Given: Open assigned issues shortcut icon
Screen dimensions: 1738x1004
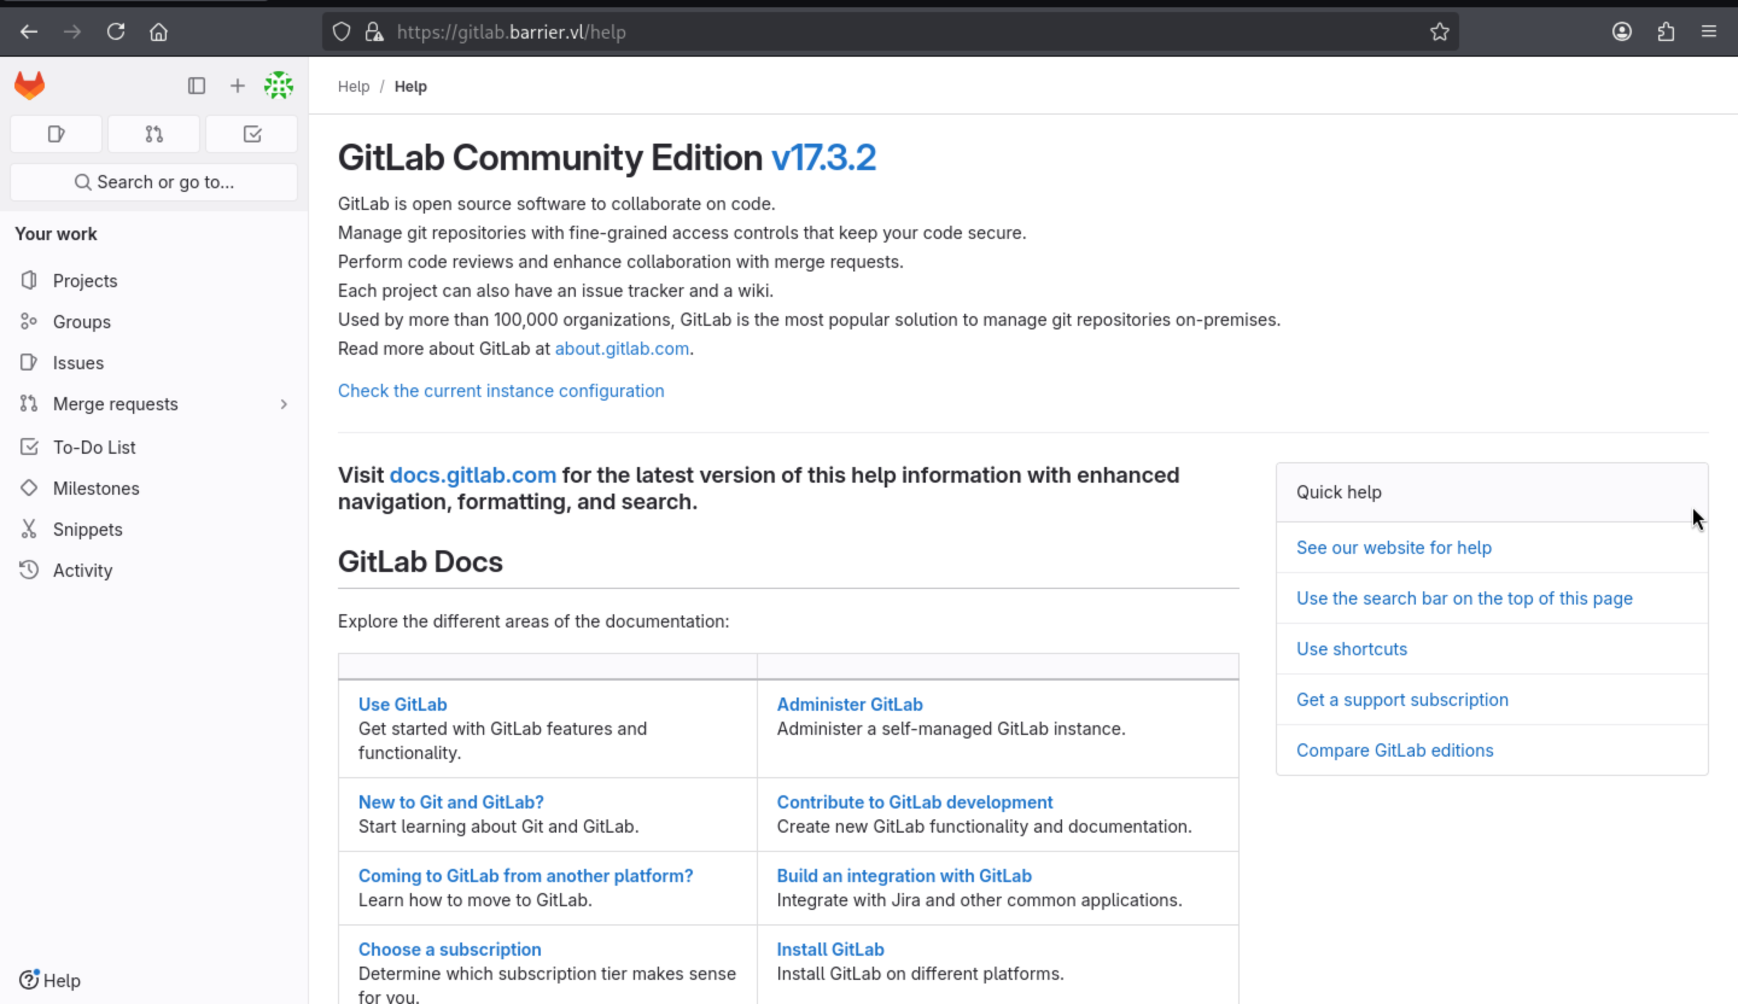Looking at the screenshot, I should pyautogui.click(x=57, y=134).
